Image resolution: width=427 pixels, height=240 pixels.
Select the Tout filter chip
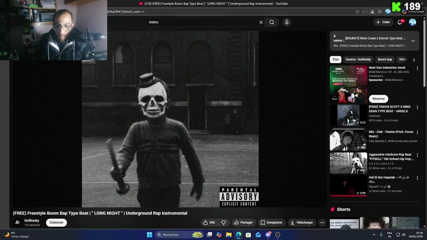(x=336, y=59)
